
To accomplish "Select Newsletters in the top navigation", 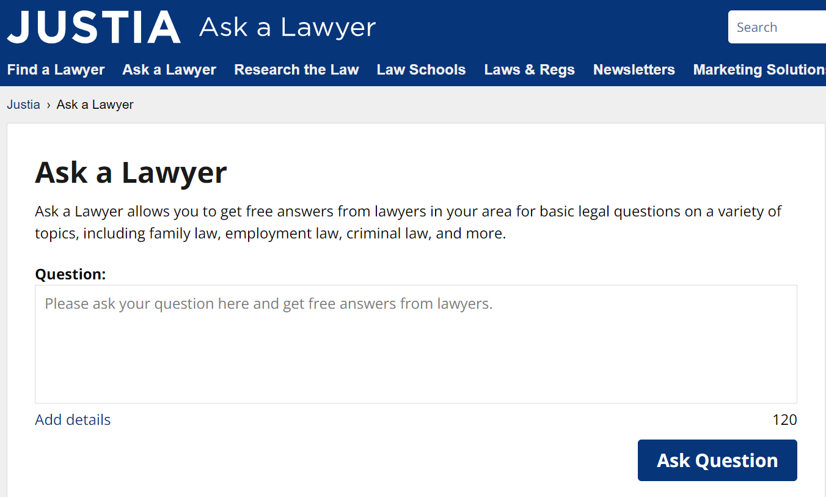I will click(634, 70).
